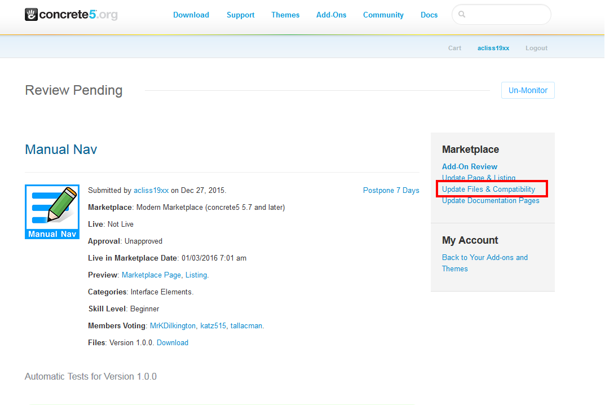Open Marketplace Page preview
Image resolution: width=605 pixels, height=405 pixels.
coord(151,275)
